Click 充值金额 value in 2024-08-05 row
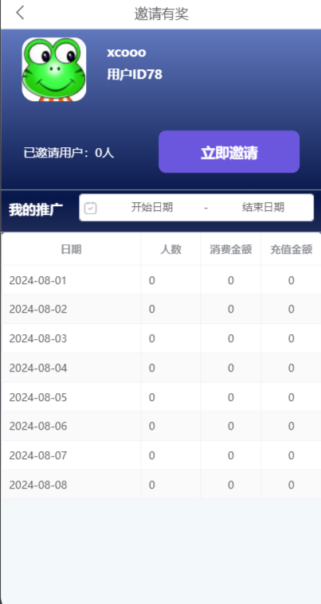 click(291, 397)
